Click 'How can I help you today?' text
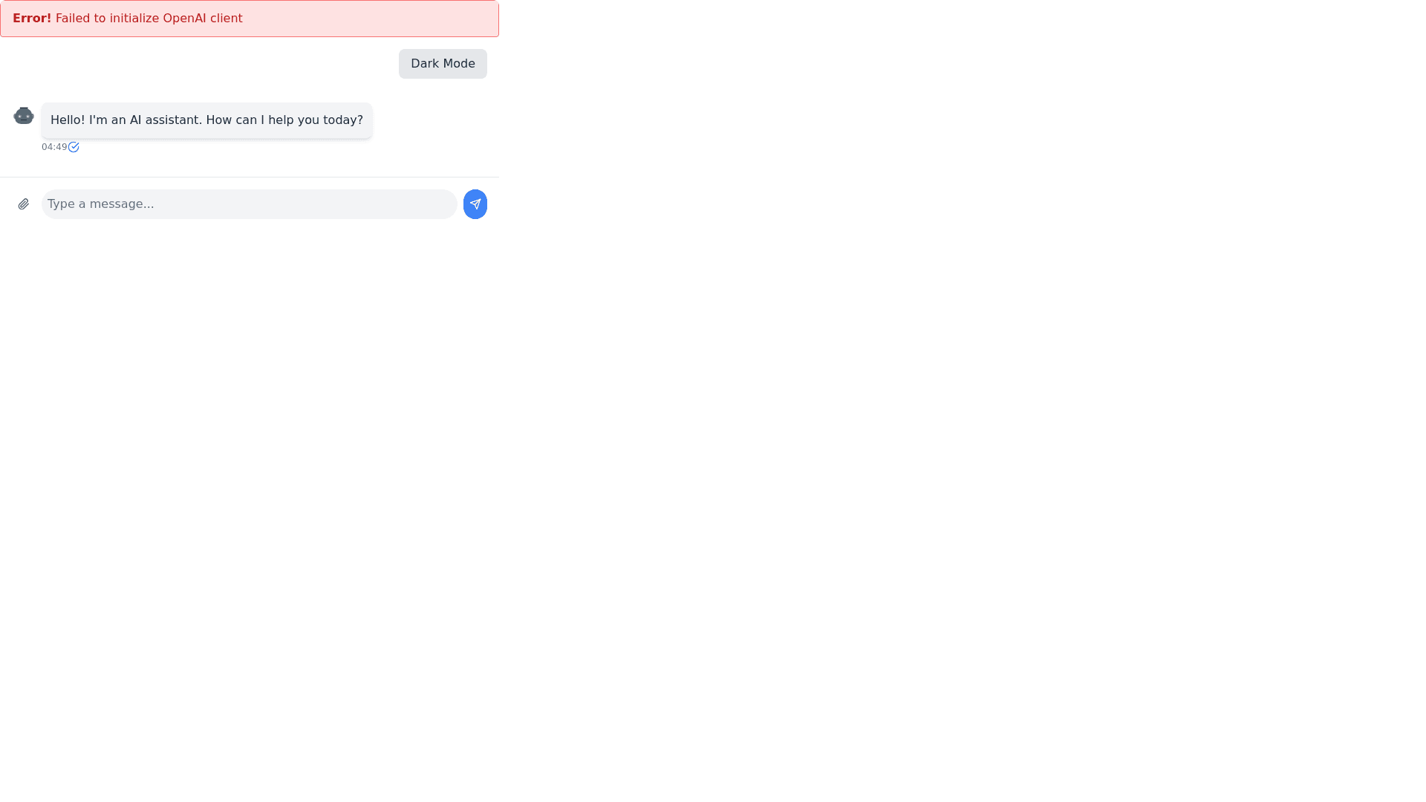The image size is (1426, 802). point(284,120)
